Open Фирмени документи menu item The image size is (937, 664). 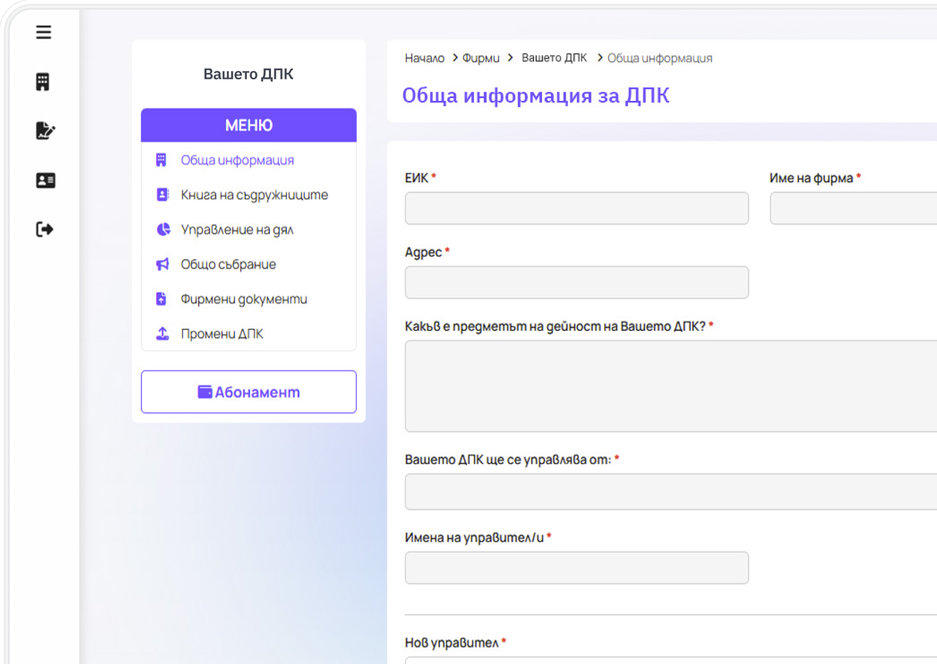click(244, 299)
